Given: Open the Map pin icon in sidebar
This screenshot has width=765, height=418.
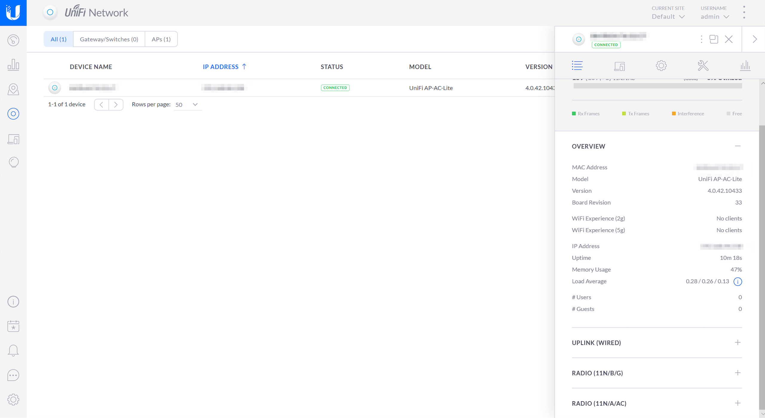Looking at the screenshot, I should tap(13, 89).
